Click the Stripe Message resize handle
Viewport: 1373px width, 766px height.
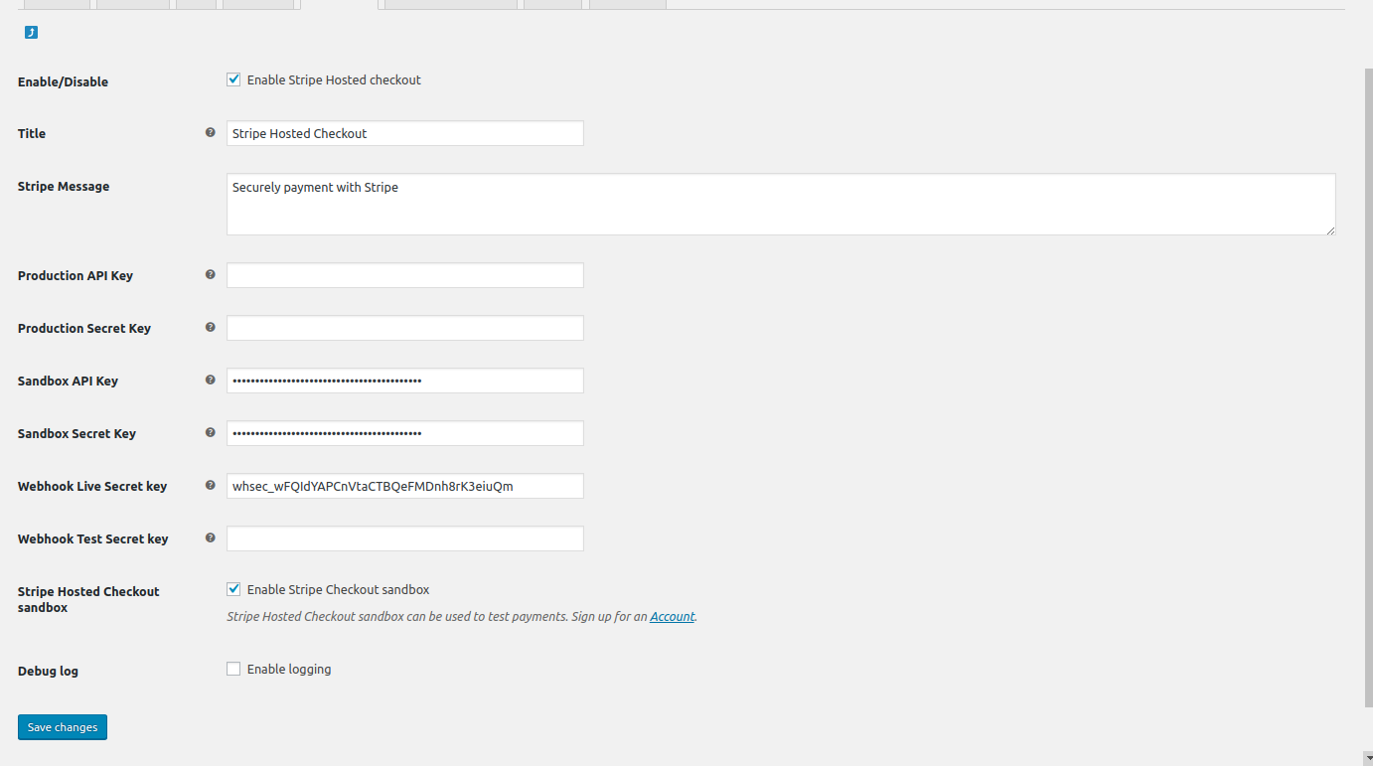[x=1330, y=230]
